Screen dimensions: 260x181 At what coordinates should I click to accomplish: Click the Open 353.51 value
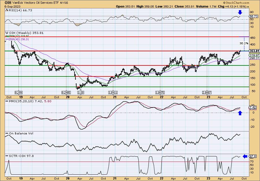[125, 6]
